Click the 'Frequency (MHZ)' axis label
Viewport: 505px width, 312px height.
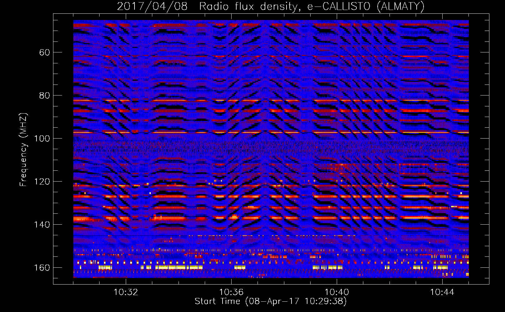pyautogui.click(x=23, y=149)
